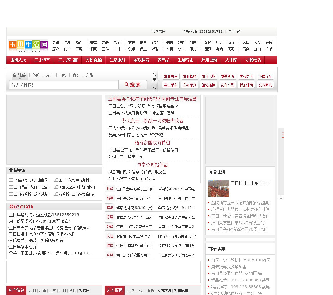Click into the 输入关键词 search field
Viewport: 333px width, 295px height.
click(64, 85)
